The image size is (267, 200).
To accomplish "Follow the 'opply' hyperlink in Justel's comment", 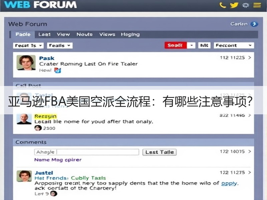I will coord(229,183).
